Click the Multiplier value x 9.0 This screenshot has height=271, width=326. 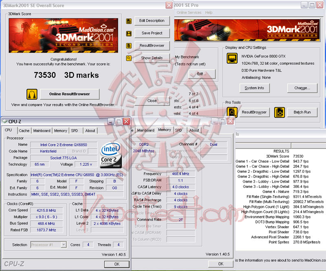point(46,217)
